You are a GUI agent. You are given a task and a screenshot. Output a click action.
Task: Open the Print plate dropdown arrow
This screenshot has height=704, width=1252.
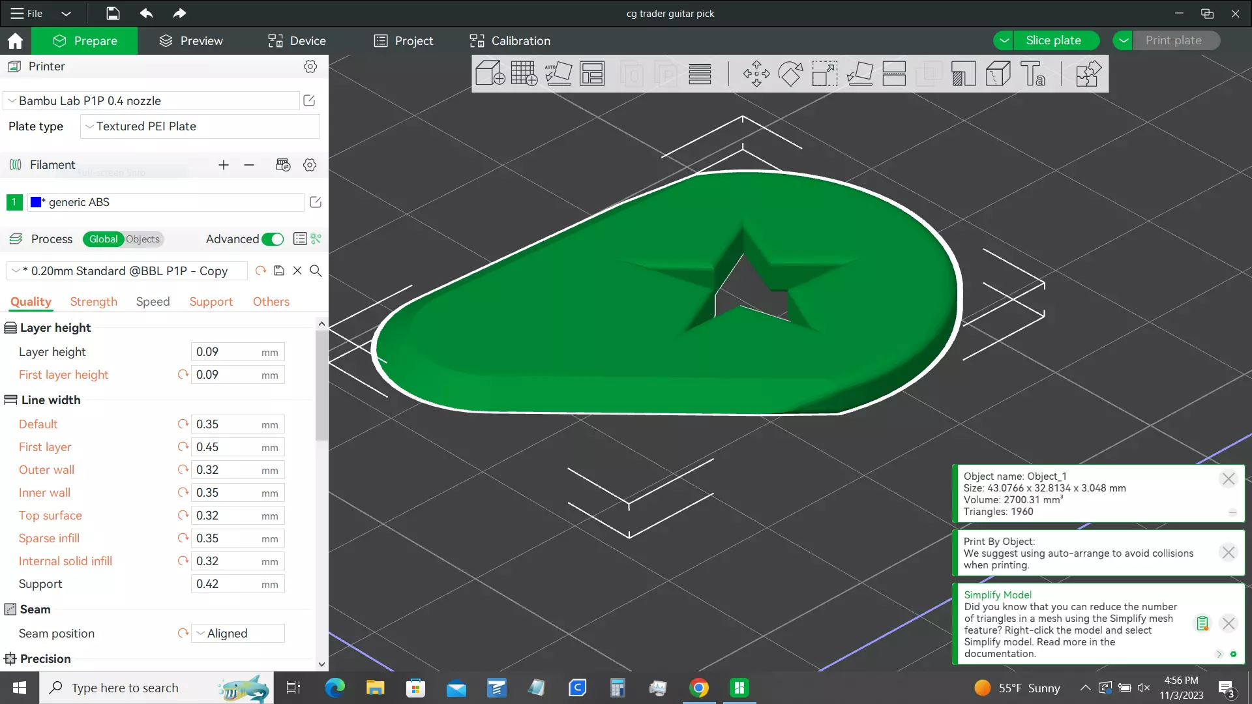[x=1123, y=40]
